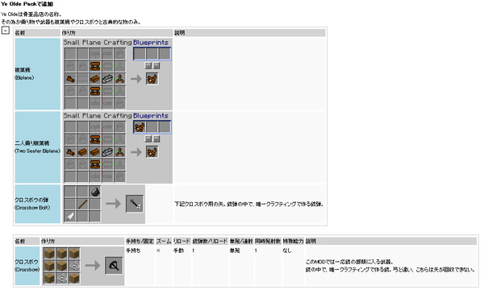
Task: Select the propeller in Two Seater Biplane recipe
Action: 119,152
